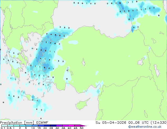Click the 20–25 mm dark blue legend box
Viewport: 167px width, 129px height.
pyautogui.click(x=47, y=126)
